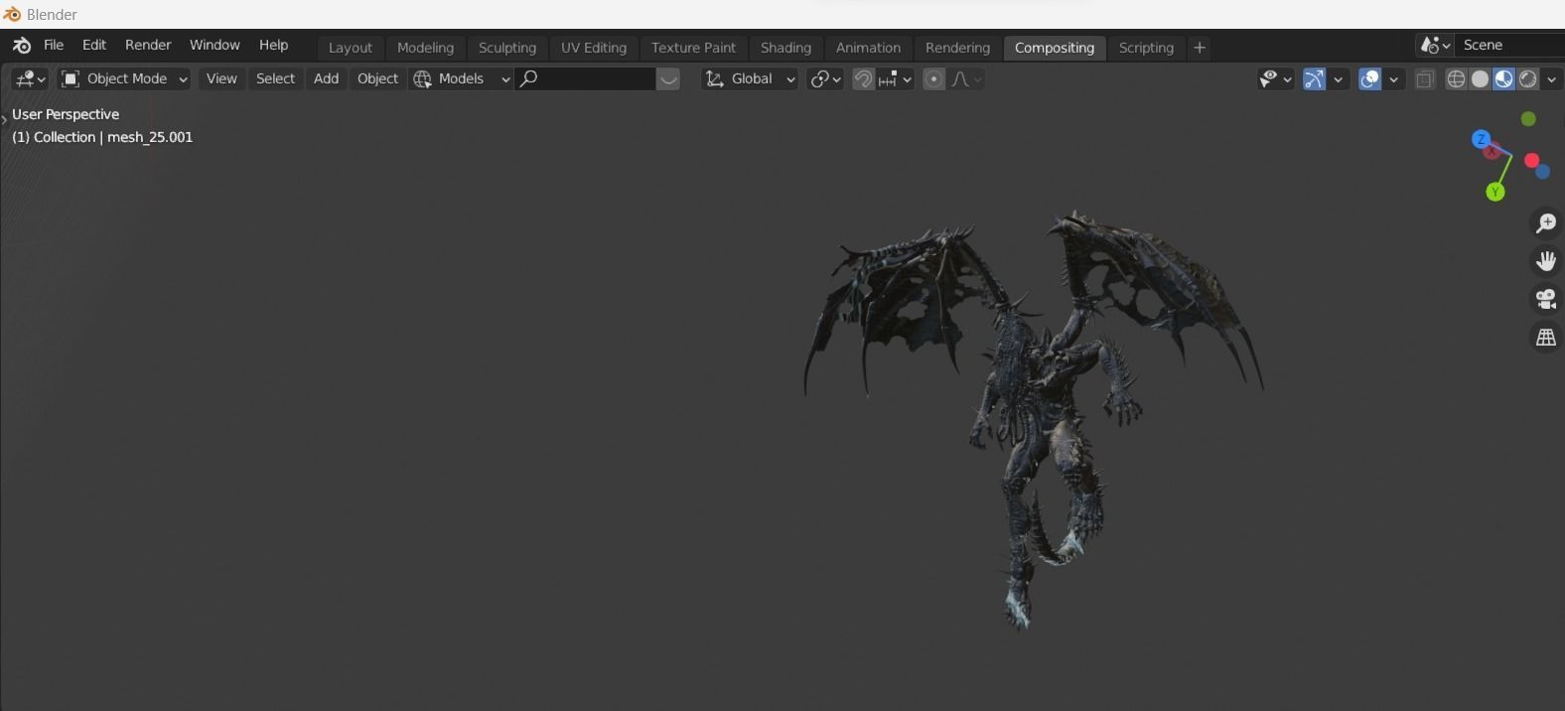Click the dark blue negative Z axis dot
Viewport: 1565px width, 711px height.
[1542, 172]
